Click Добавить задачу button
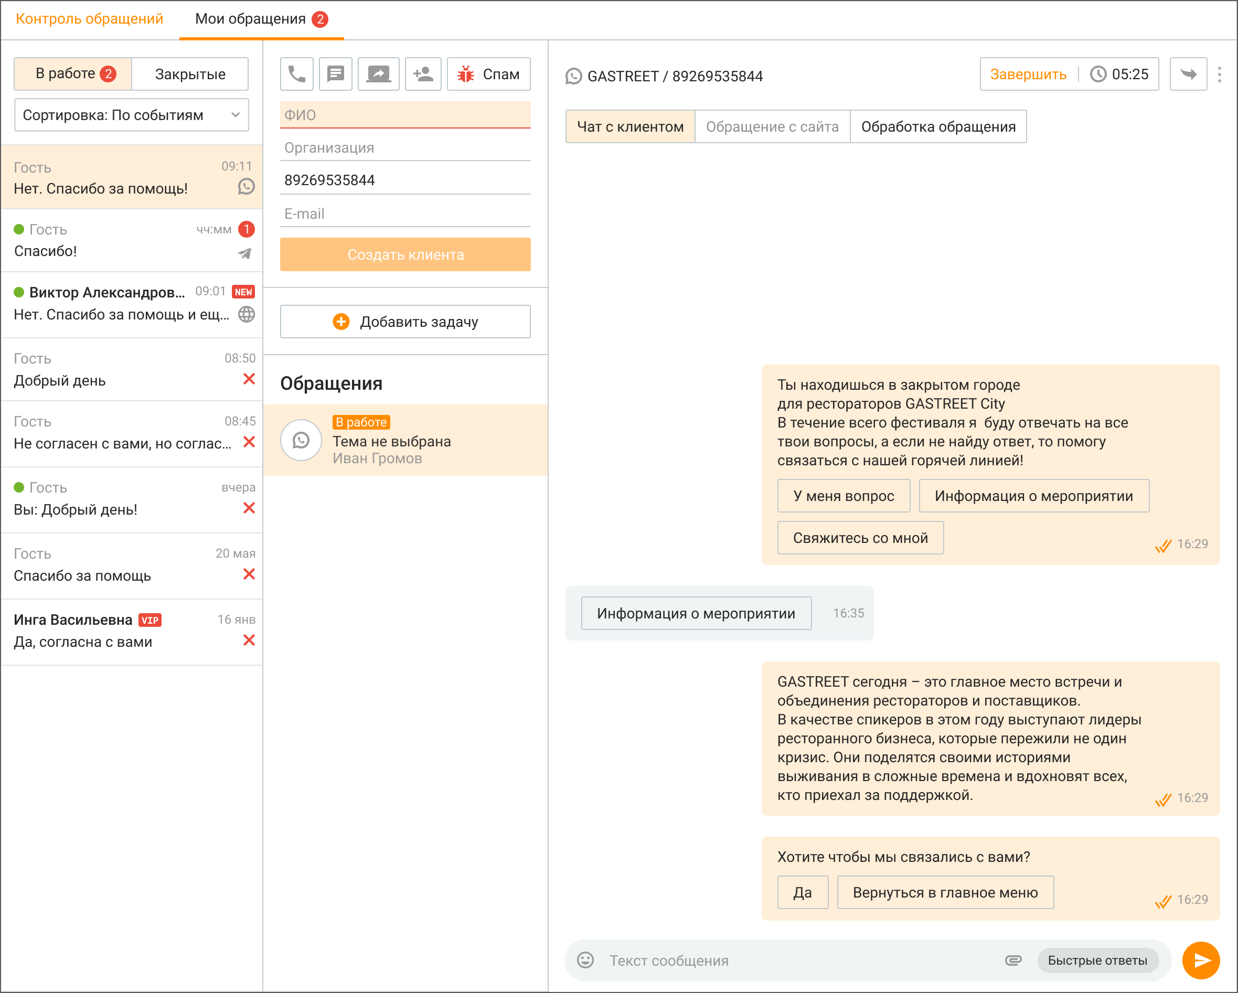The height and width of the screenshot is (993, 1238). click(405, 322)
